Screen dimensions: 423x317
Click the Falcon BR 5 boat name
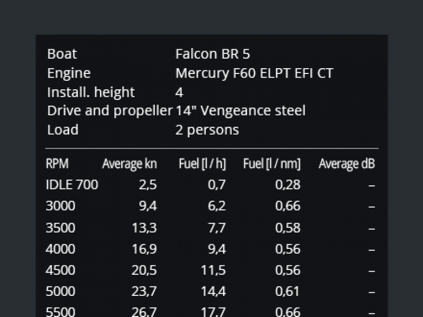213,54
